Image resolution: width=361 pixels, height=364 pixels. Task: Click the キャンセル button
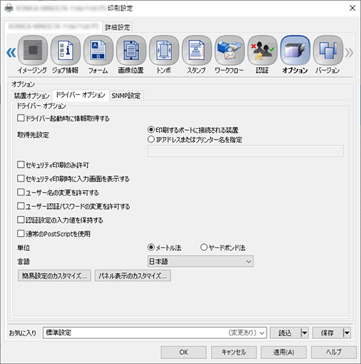234,352
